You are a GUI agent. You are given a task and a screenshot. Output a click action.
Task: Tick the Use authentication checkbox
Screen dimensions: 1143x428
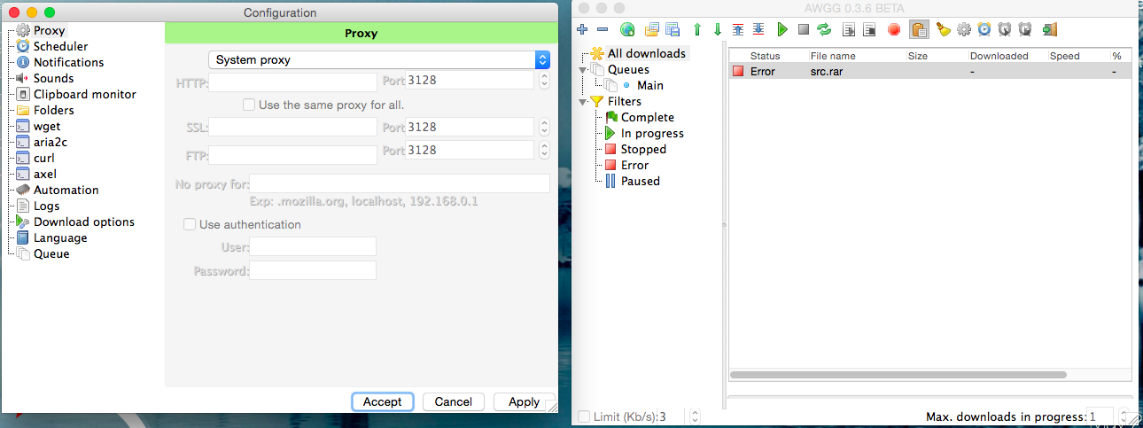tap(190, 225)
